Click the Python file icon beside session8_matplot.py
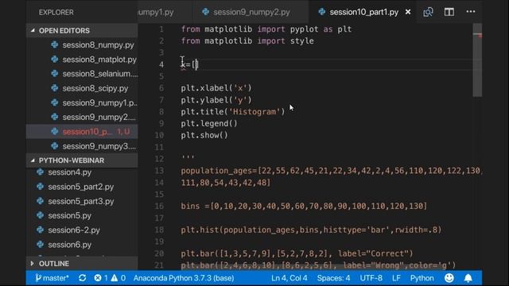 55,59
